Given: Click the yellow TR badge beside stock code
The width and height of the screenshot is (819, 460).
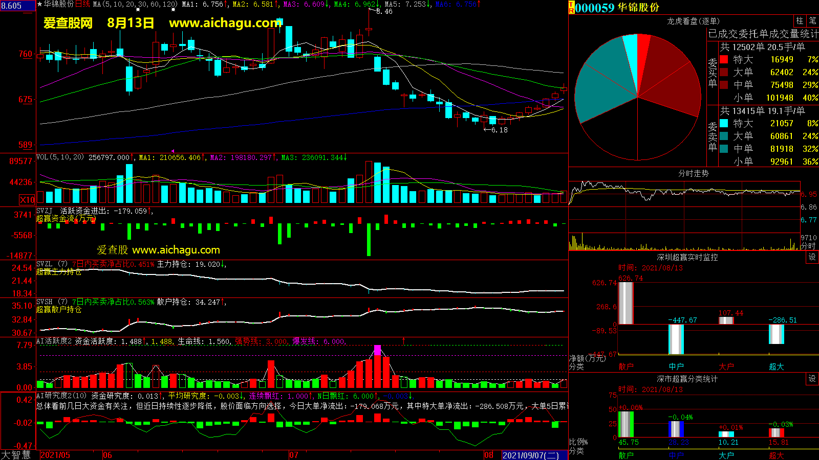Looking at the screenshot, I should (571, 8).
